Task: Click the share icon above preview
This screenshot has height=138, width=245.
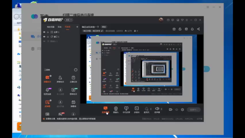Action: tap(198, 29)
